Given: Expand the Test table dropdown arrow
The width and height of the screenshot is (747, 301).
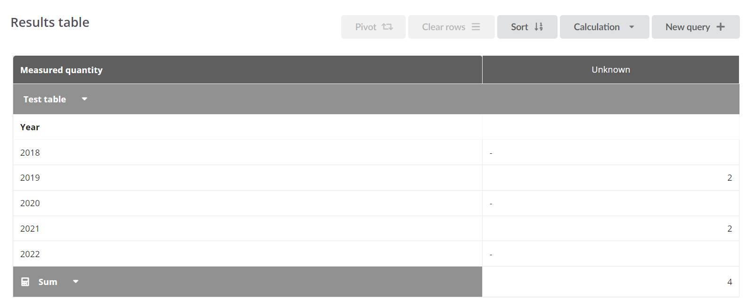Looking at the screenshot, I should (x=84, y=99).
